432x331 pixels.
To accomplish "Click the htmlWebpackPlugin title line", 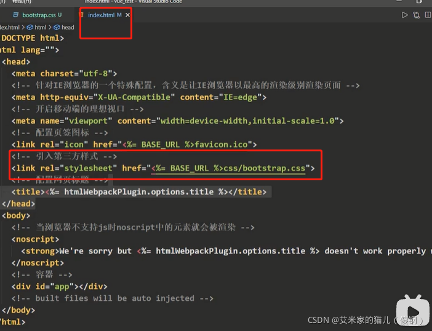I will [x=139, y=192].
